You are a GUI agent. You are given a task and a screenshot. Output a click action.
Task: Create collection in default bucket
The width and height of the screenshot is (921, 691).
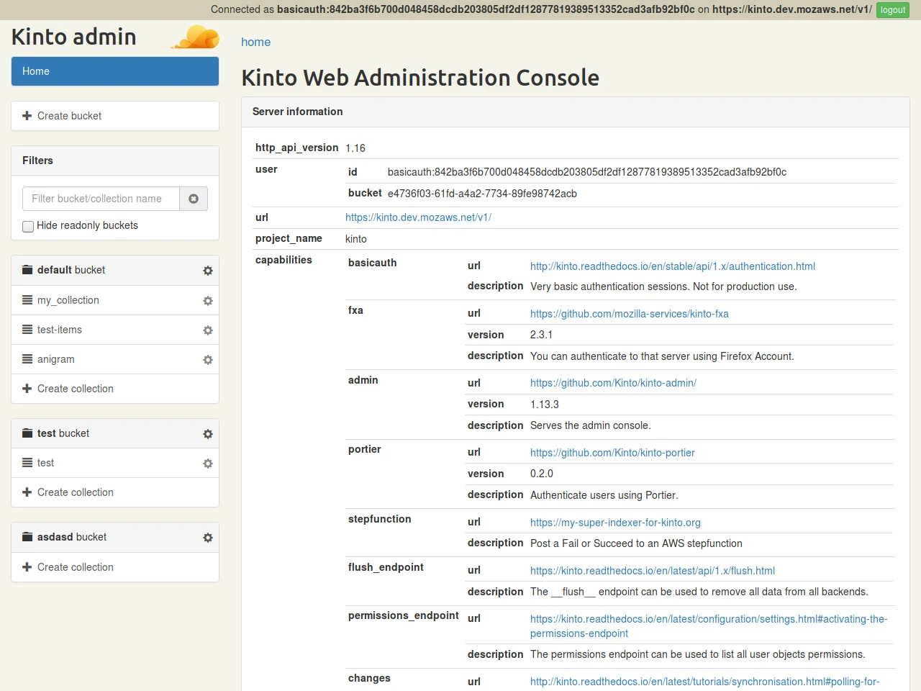pos(115,389)
